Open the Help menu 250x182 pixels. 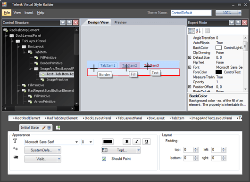[41, 13]
